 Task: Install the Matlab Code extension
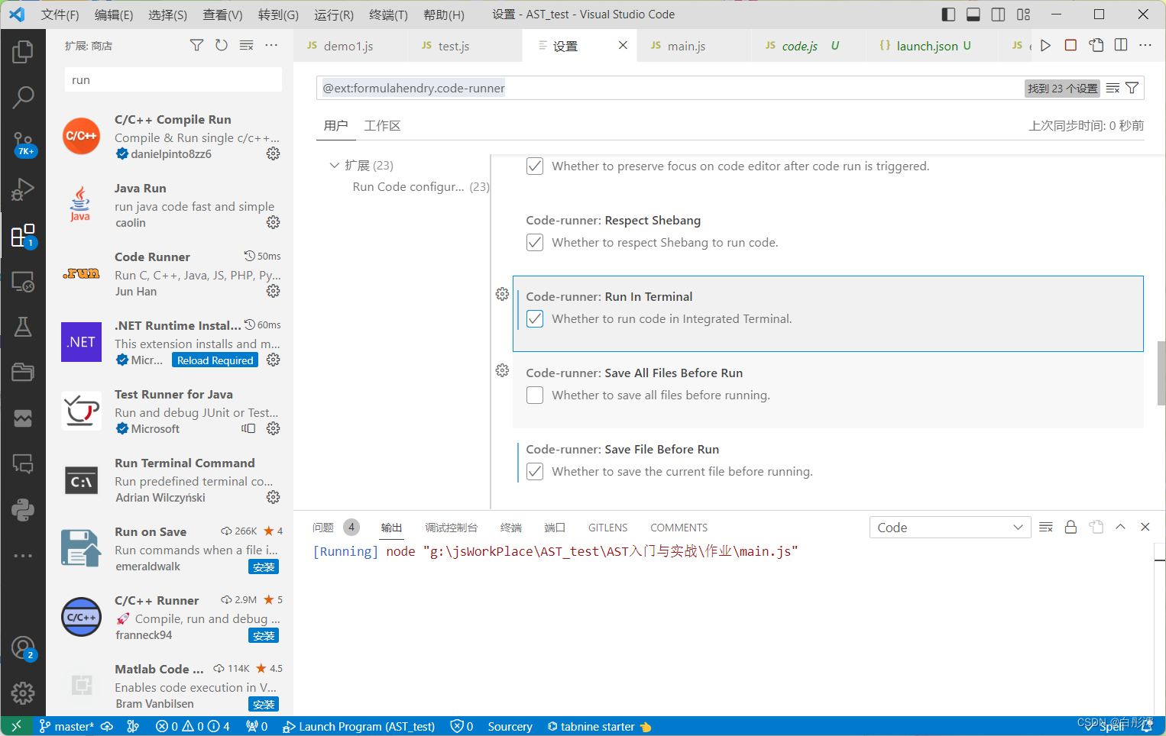(264, 704)
